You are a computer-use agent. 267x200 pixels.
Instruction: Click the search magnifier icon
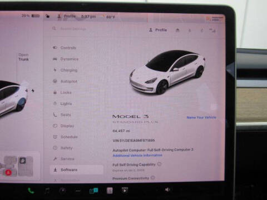(54, 28)
